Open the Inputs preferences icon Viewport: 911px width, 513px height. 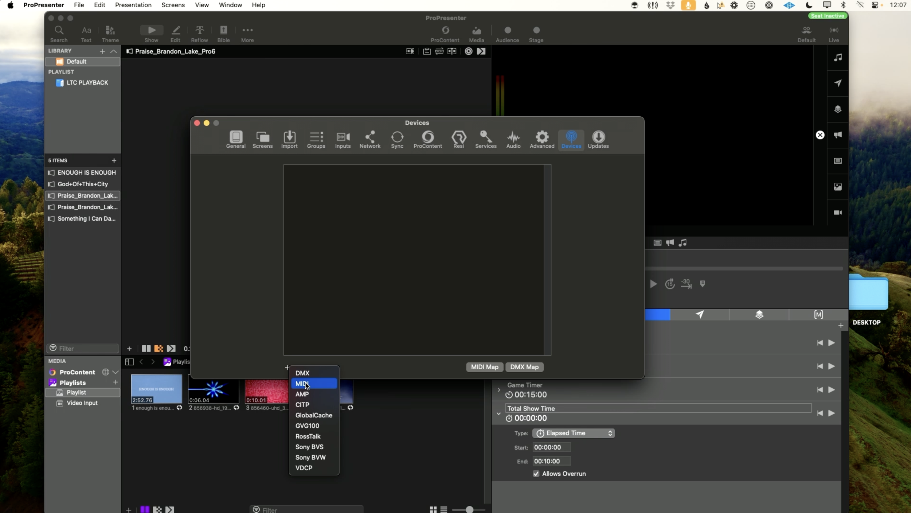(343, 137)
